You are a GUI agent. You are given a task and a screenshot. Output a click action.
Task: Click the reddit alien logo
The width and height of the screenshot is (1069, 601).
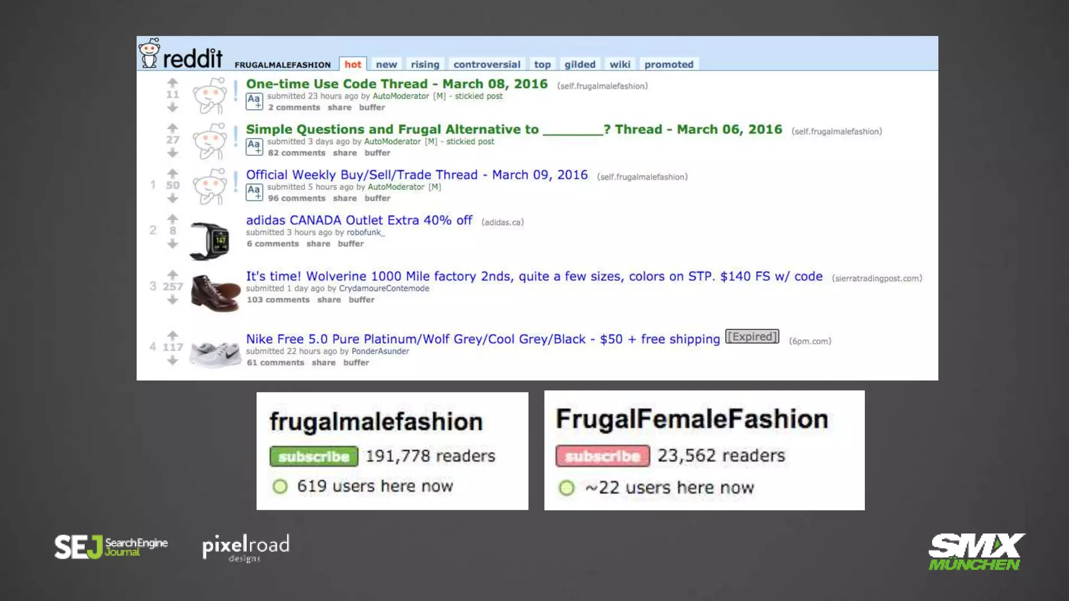(149, 53)
